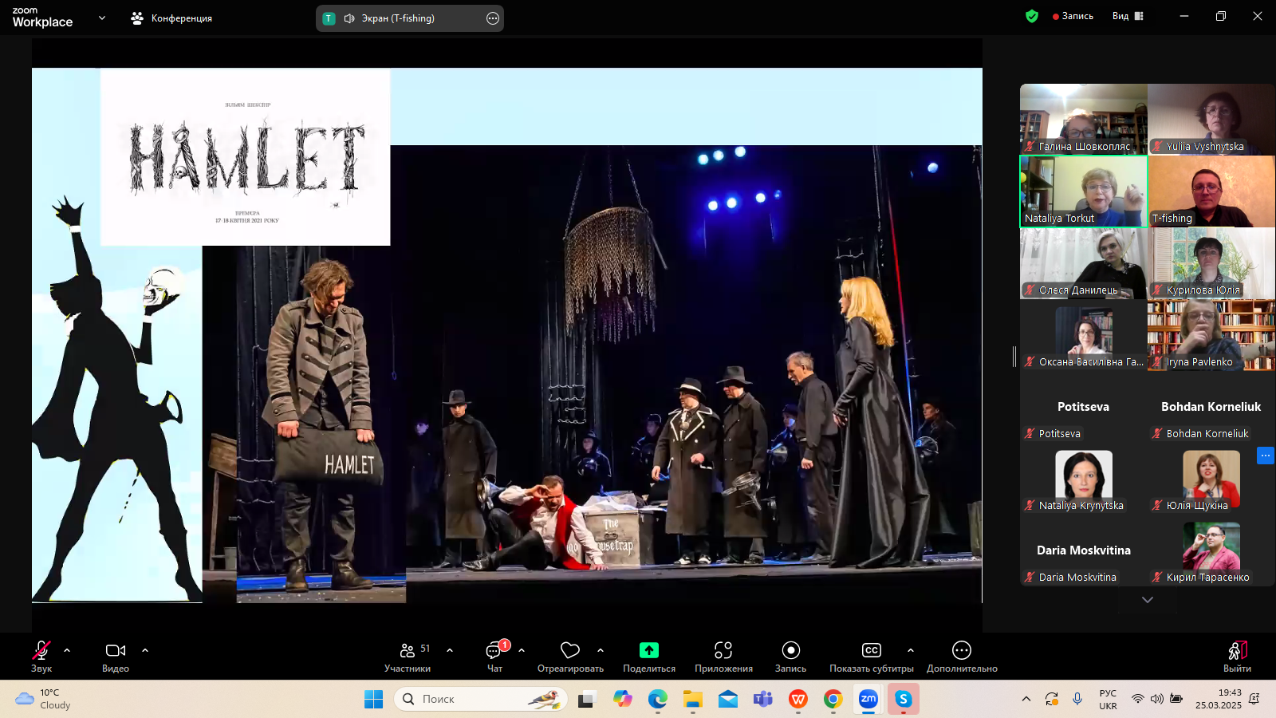
Task: Click the Выйти leave meeting button
Action: [x=1237, y=656]
